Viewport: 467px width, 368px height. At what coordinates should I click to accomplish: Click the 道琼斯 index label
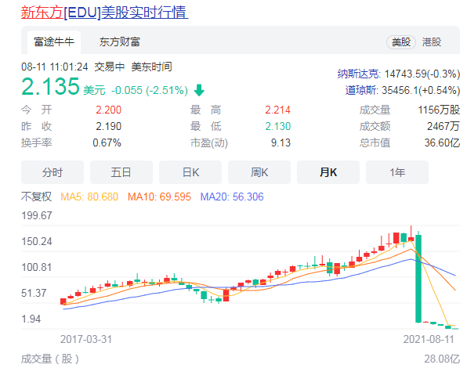pyautogui.click(x=361, y=90)
